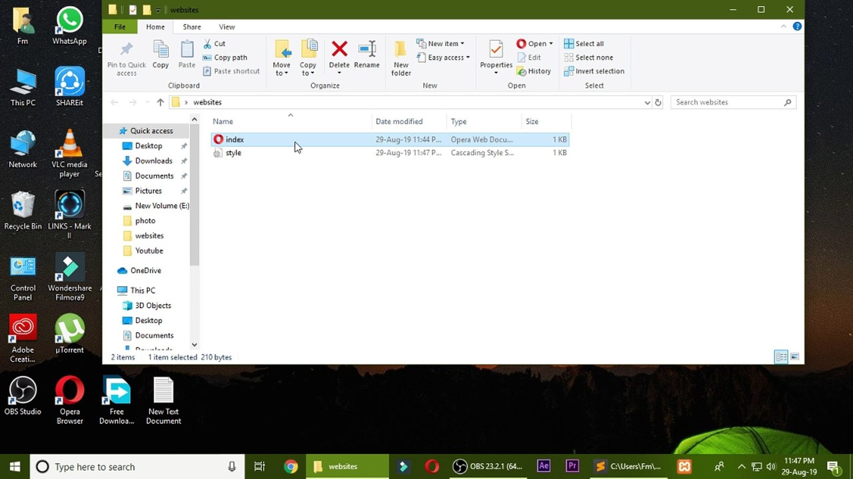Switch to the View ribbon tab
The image size is (853, 479).
(227, 27)
